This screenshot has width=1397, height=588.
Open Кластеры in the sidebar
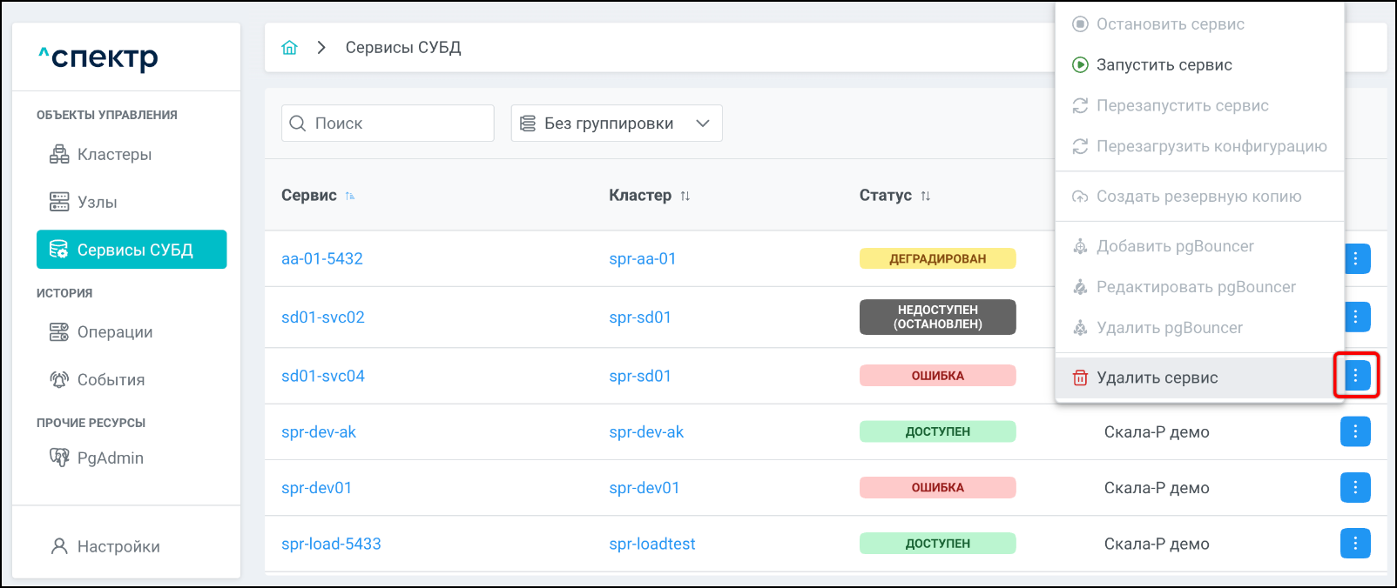click(x=114, y=155)
